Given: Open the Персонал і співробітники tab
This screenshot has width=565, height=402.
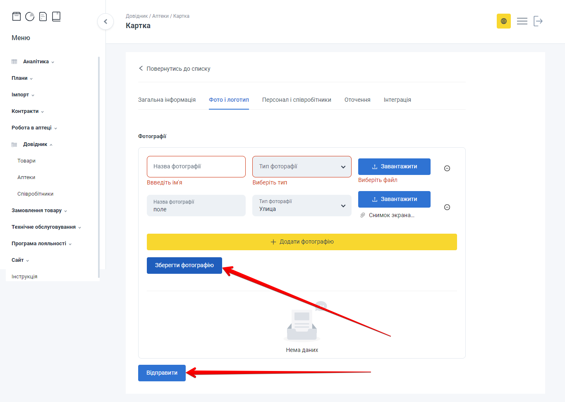Looking at the screenshot, I should pos(296,100).
